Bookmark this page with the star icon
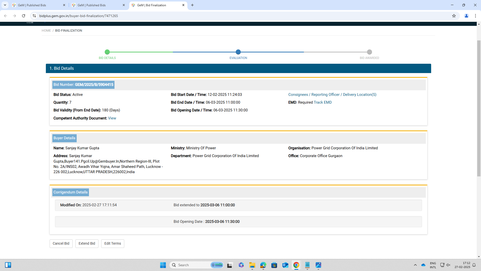The height and width of the screenshot is (271, 481). (x=454, y=16)
